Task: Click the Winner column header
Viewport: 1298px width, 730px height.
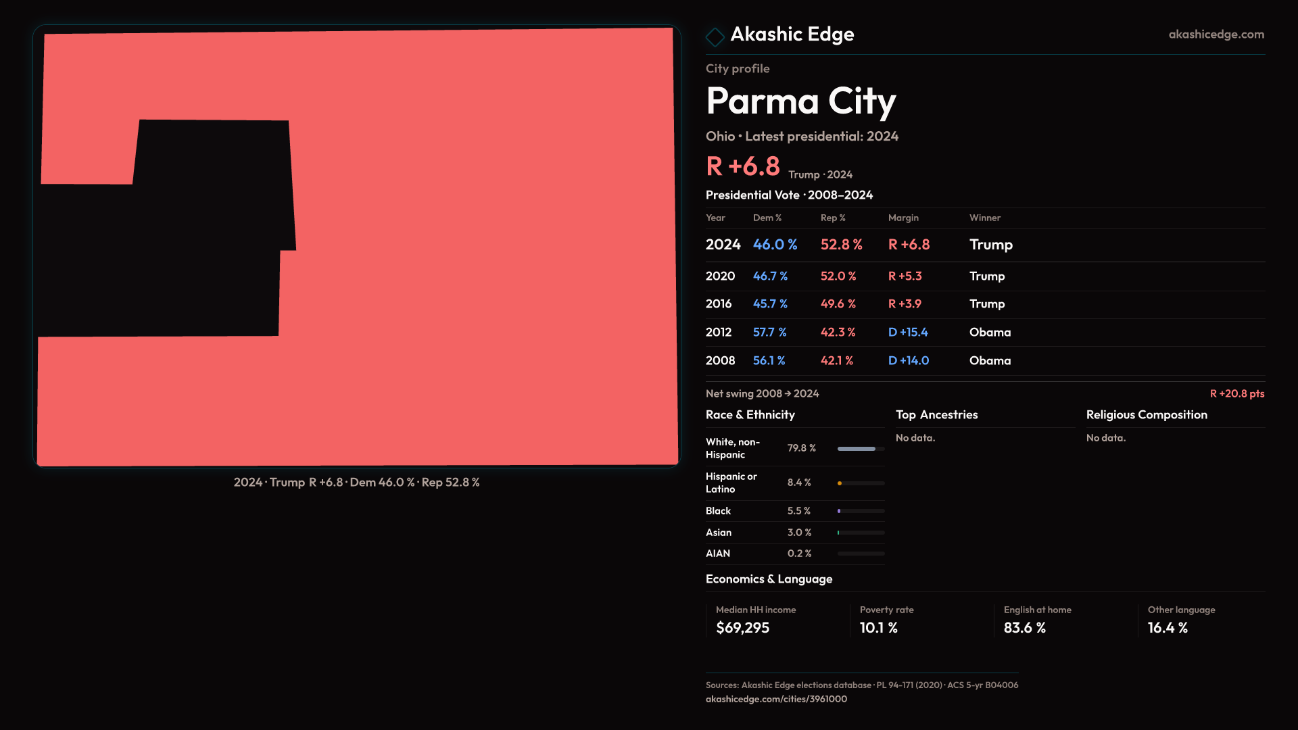Action: pos(984,218)
